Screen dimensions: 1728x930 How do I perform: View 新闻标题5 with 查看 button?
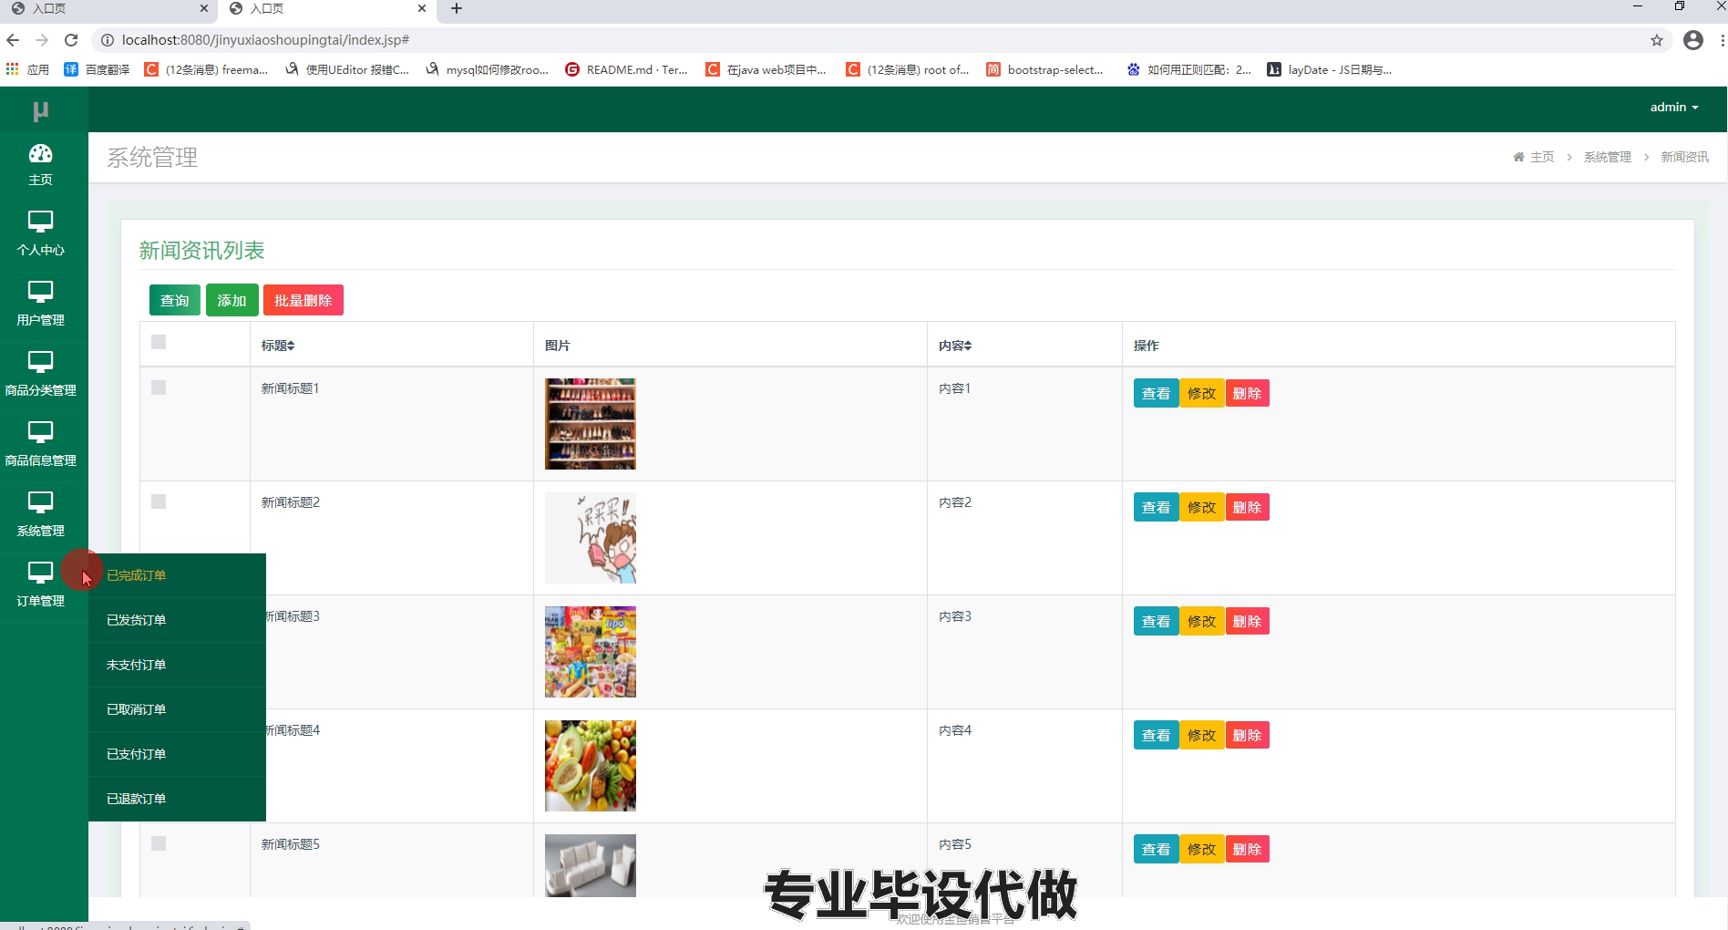[x=1156, y=849]
